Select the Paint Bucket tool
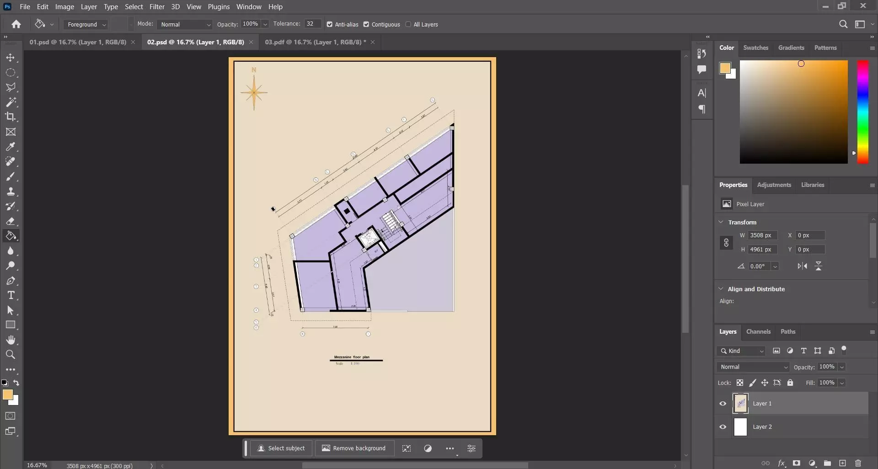Screen dimensions: 878x469 click(11, 236)
